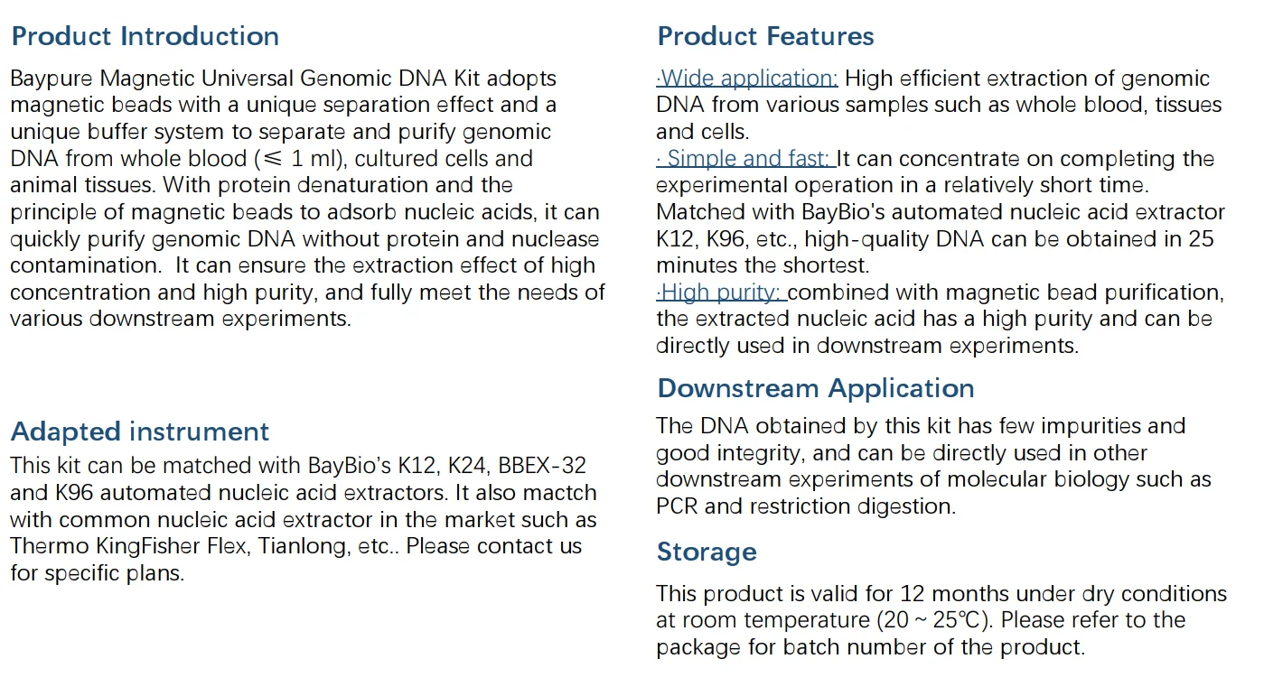The image size is (1264, 696).
Task: Select the "Adapted instrument" heading
Action: [x=140, y=432]
